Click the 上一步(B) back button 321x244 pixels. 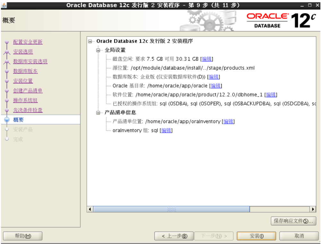174,236
